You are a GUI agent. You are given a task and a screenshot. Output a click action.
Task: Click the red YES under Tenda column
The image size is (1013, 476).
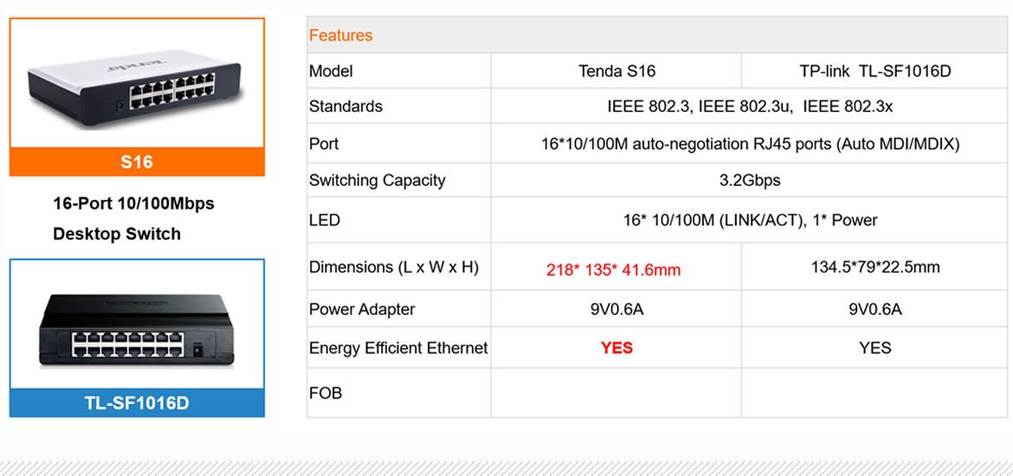coord(616,348)
